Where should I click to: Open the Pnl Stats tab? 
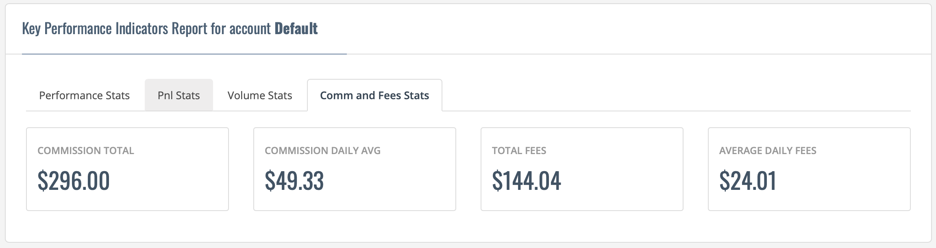pos(179,95)
